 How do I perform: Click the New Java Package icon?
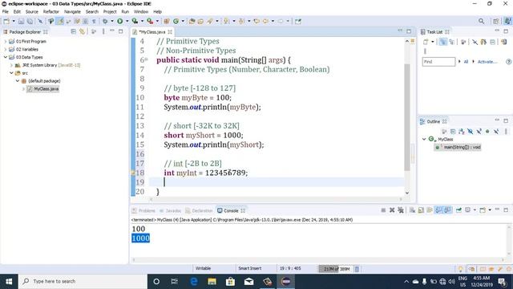(167, 22)
